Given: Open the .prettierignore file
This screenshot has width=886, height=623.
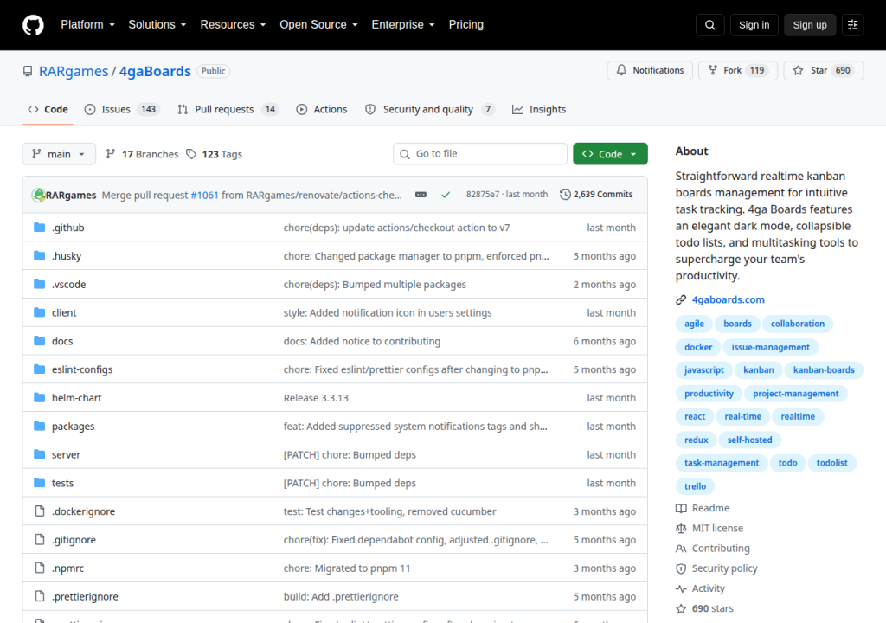Looking at the screenshot, I should 85,596.
